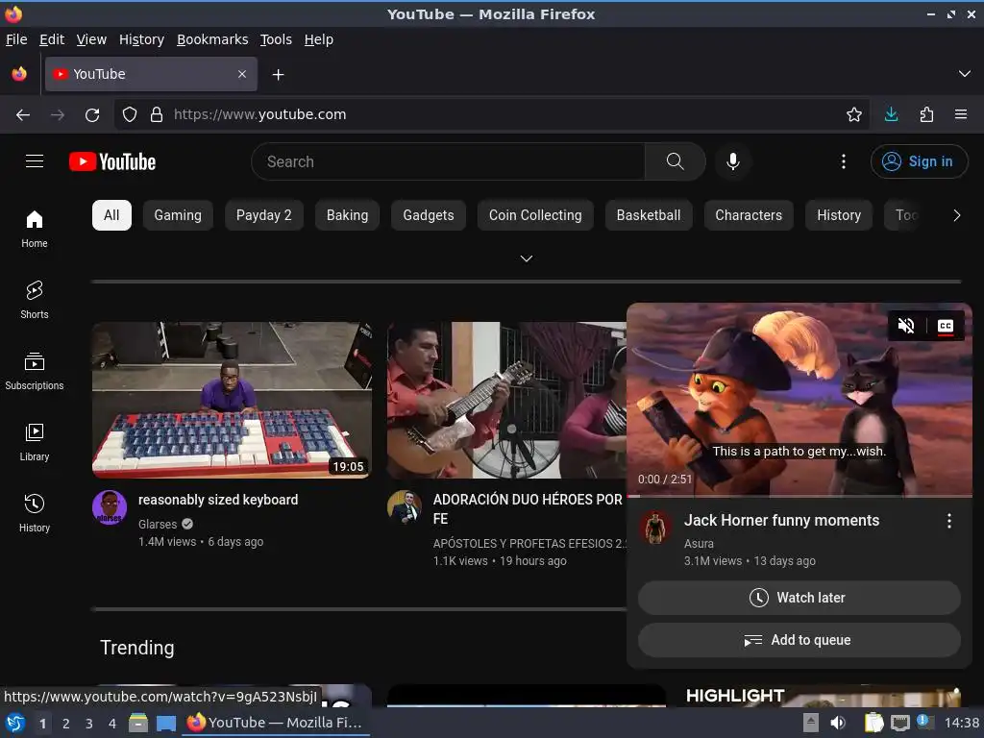This screenshot has height=738, width=984.
Task: Click the Sign in button
Action: [x=919, y=161]
